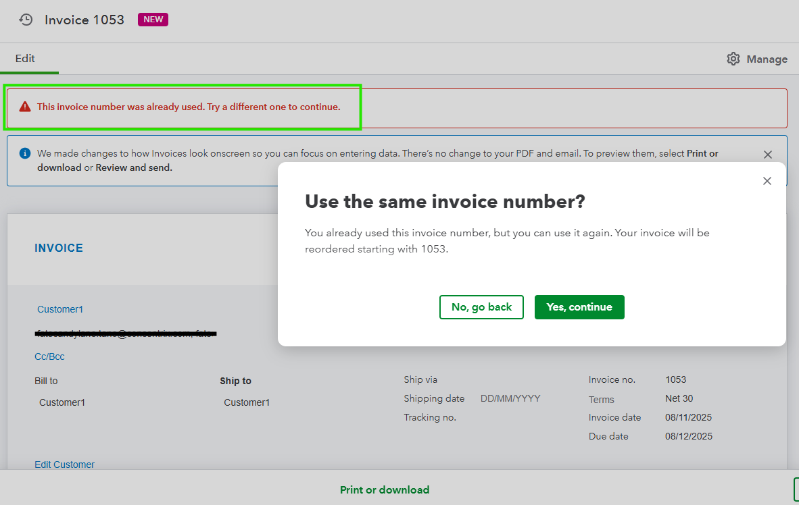The height and width of the screenshot is (505, 799).
Task: Select the Customer1 name link
Action: [x=60, y=309]
